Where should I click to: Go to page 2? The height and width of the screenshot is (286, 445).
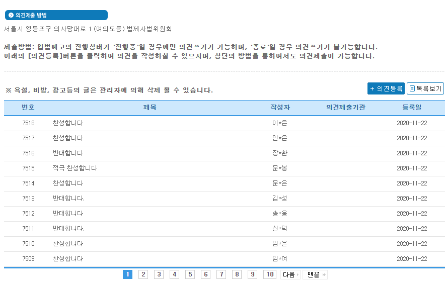(x=143, y=274)
